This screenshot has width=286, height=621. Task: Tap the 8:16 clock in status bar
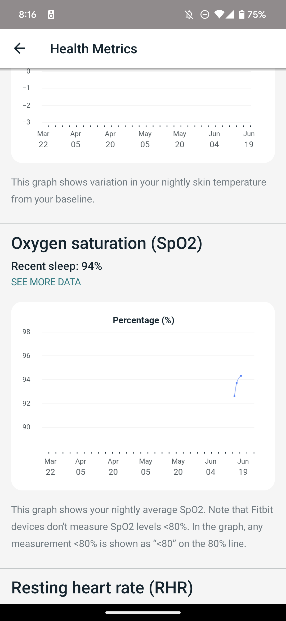point(28,14)
